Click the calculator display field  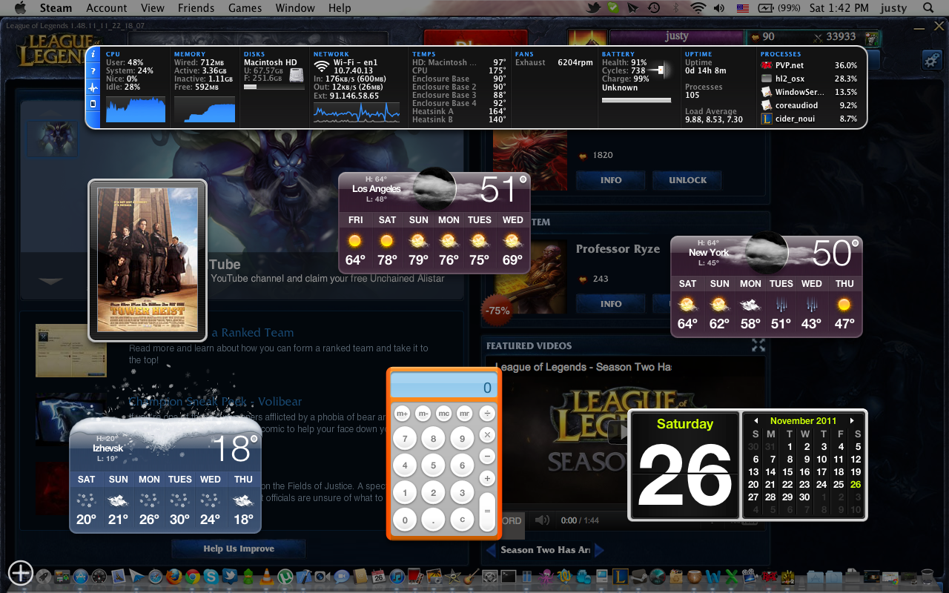(443, 387)
